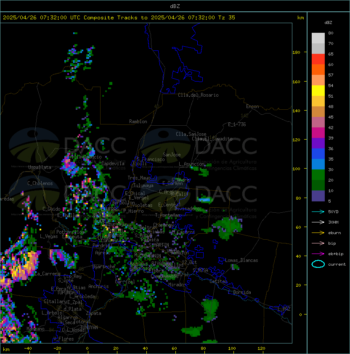Click the 'S_Francisco' map label
This screenshot has width=350, height=354.
151,159
